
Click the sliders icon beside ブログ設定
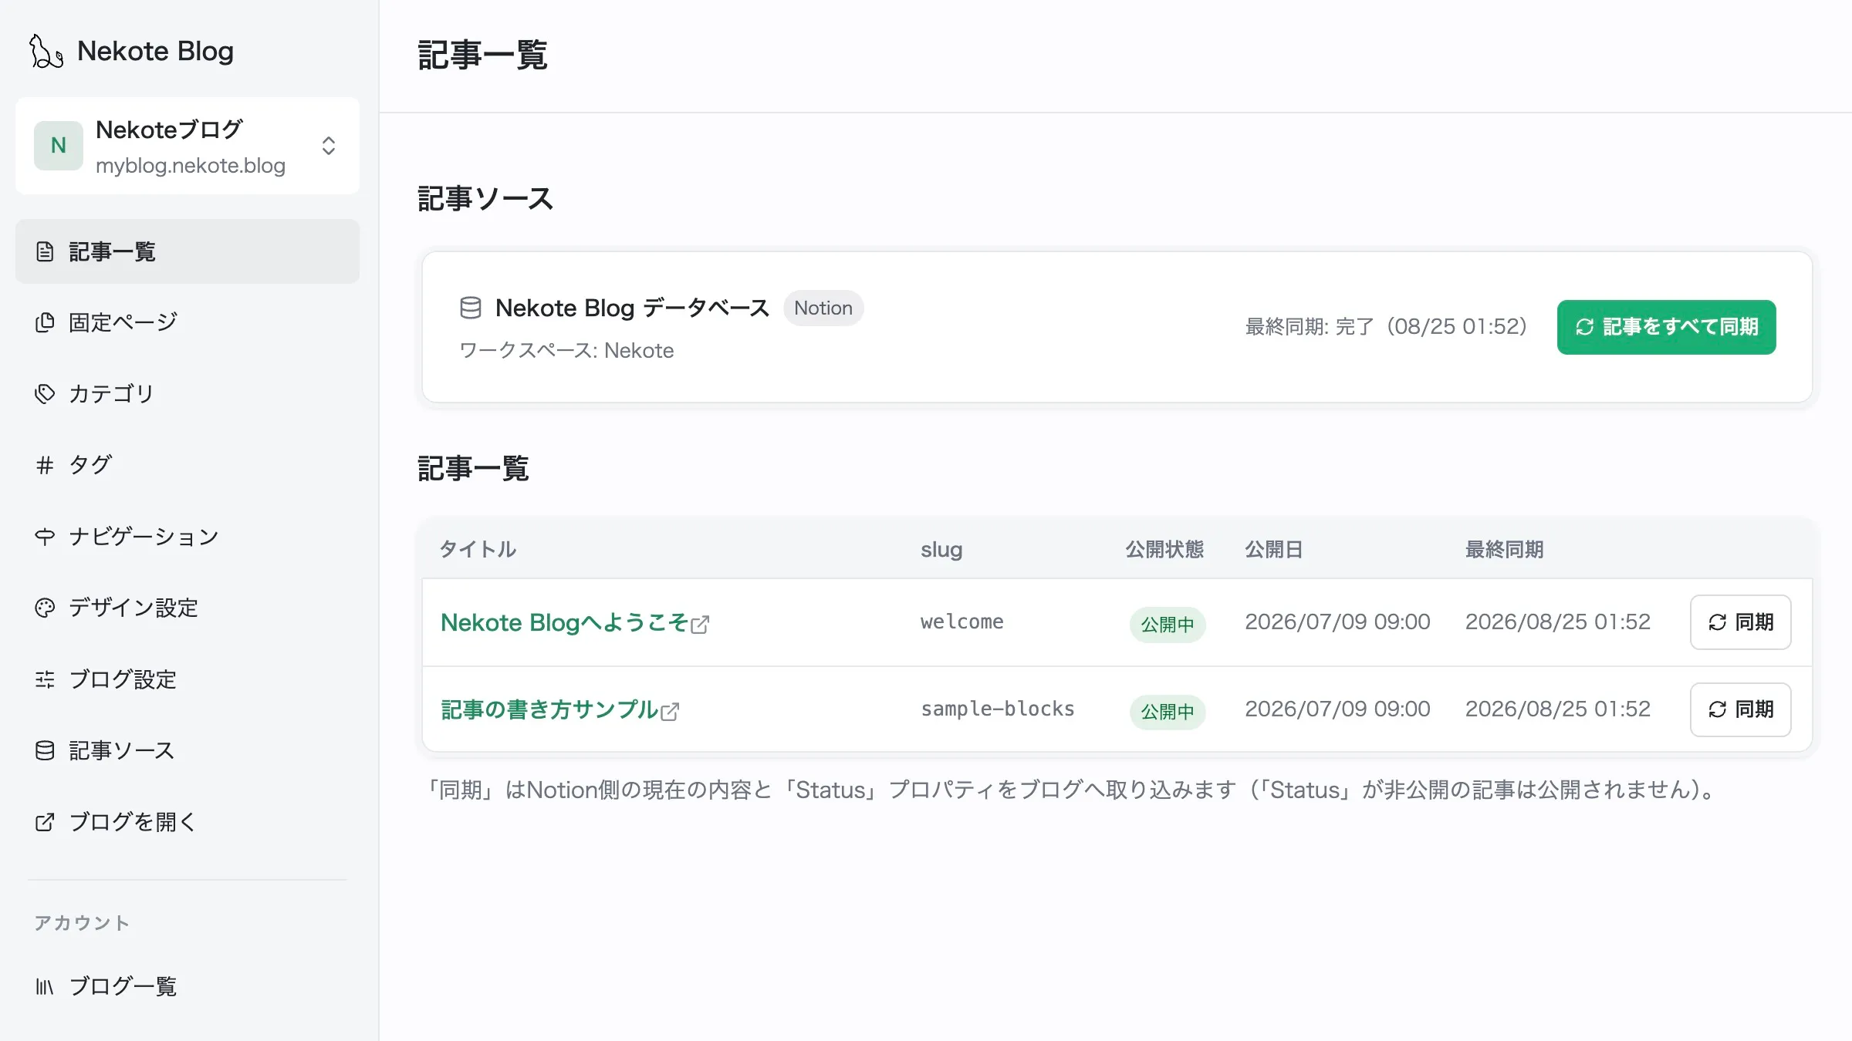(x=45, y=679)
